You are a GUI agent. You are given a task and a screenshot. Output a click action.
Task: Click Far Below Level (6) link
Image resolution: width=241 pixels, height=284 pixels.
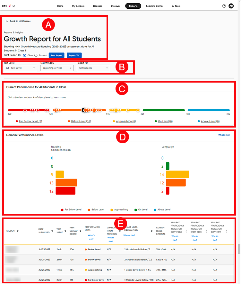30,121
